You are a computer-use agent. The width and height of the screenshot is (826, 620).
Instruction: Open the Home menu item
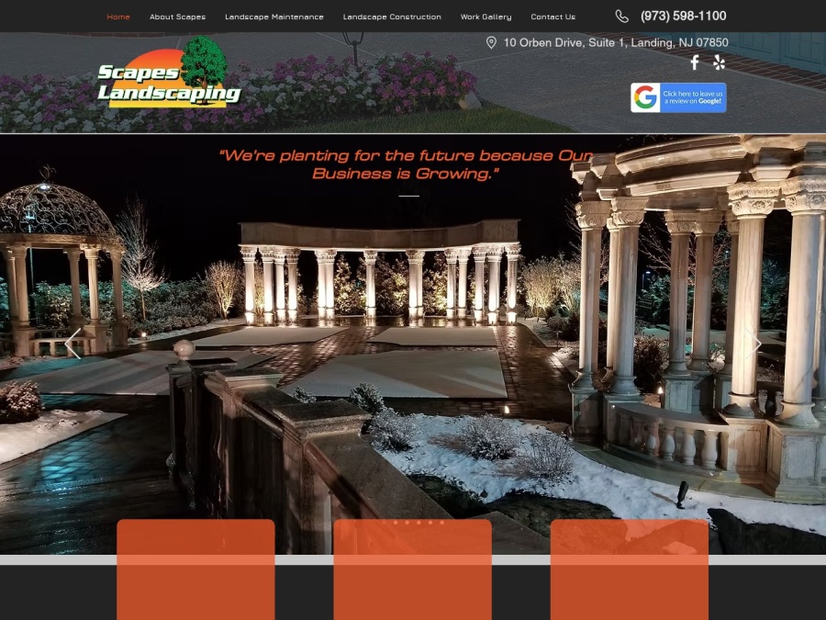118,17
